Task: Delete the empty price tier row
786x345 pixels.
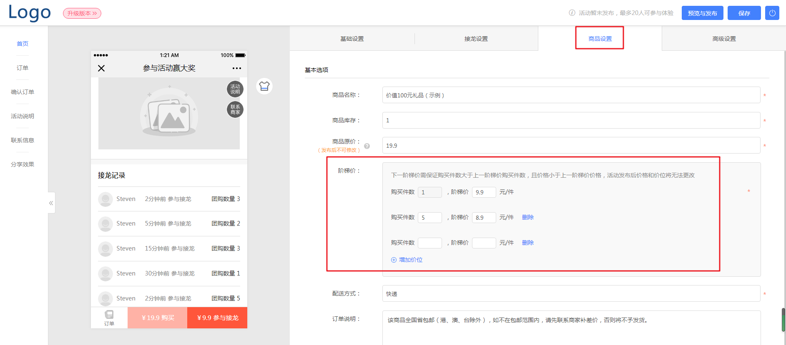Action: coord(528,243)
